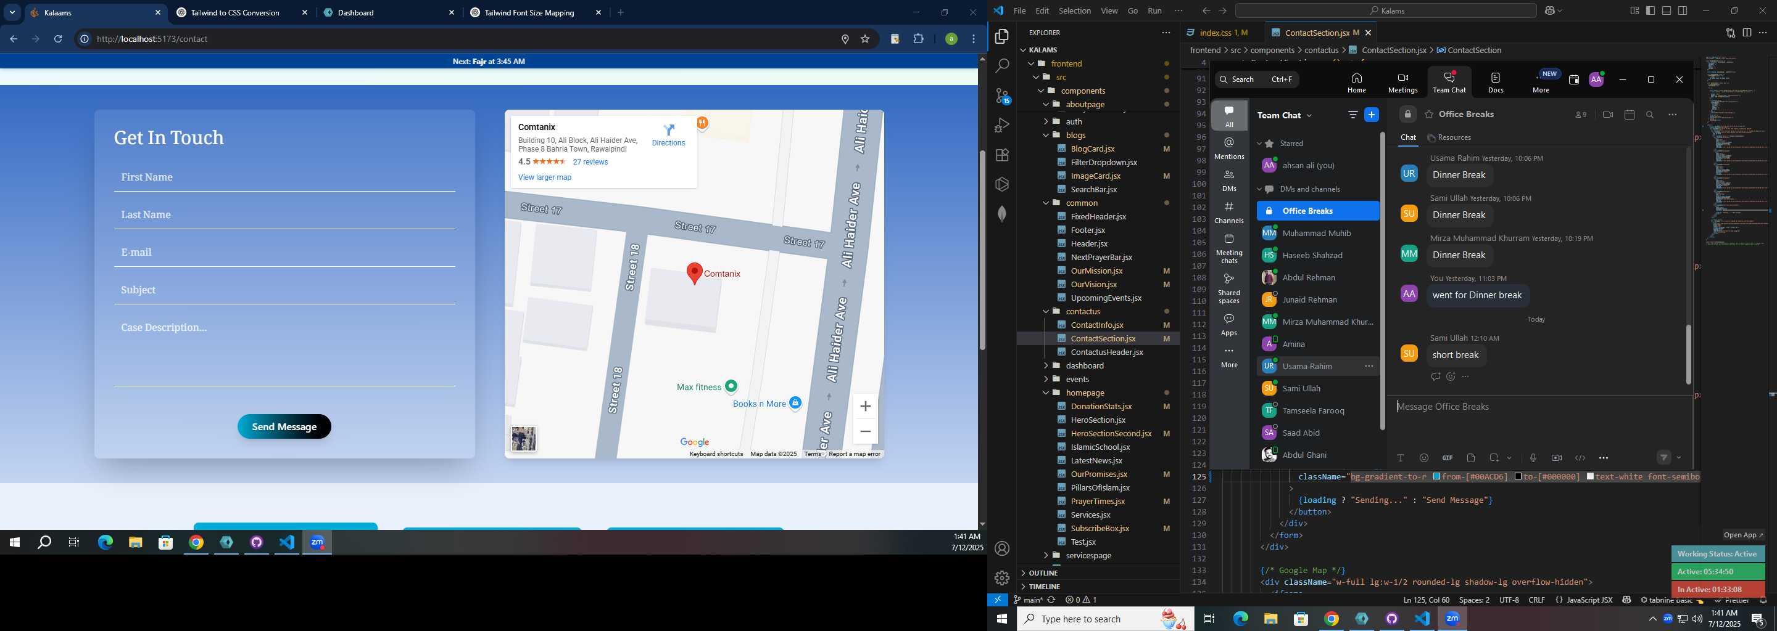Reload the Kalaams page in Chrome

pos(58,39)
